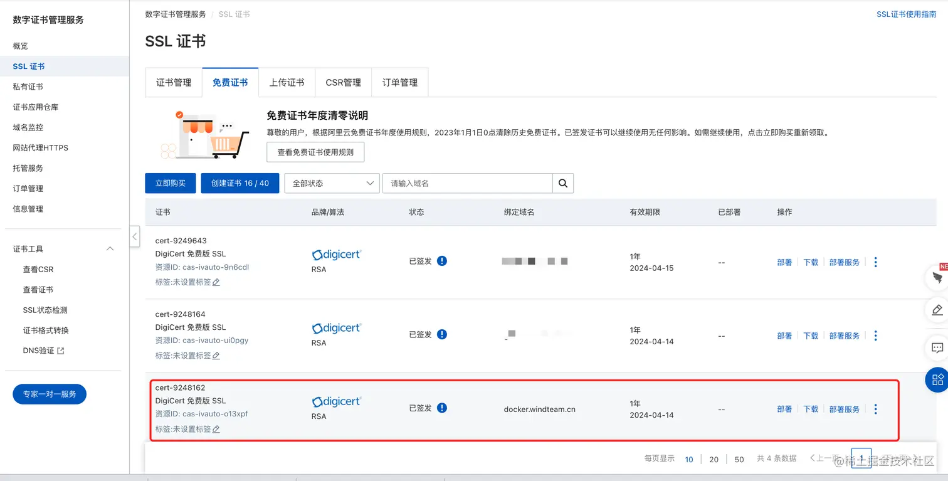The height and width of the screenshot is (481, 948).
Task: Click the search magnifier button beside domain field
Action: point(563,183)
